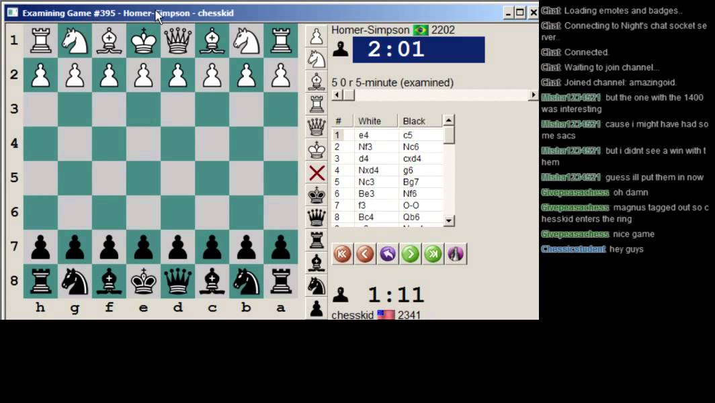Click the black rook on a8

[x=281, y=281]
